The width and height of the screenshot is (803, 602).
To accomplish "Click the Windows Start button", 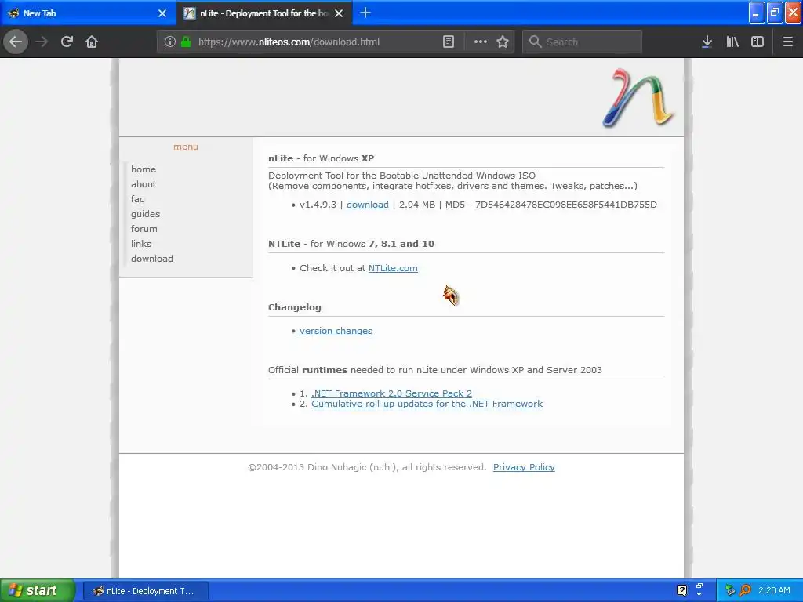I will pyautogui.click(x=38, y=591).
